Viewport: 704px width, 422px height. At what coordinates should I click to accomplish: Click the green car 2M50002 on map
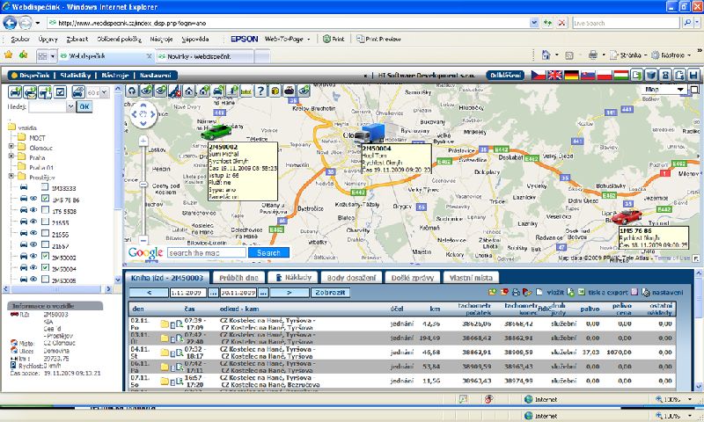coord(216,131)
